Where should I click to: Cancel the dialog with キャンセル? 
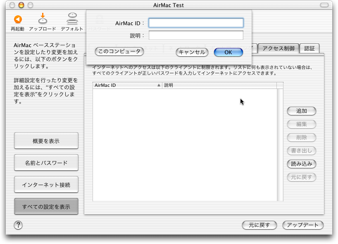coord(192,52)
